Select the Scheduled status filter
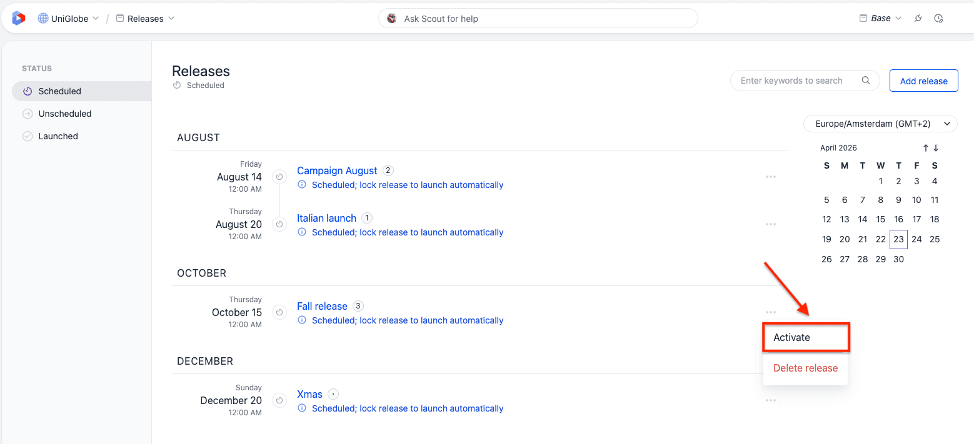974x444 pixels. (81, 91)
